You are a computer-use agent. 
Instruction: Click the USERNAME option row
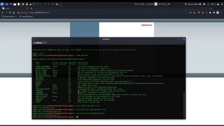point(74,93)
